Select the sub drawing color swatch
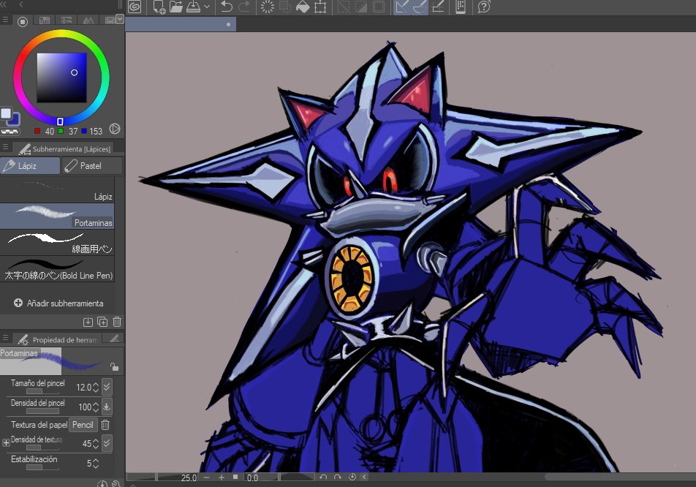 (15, 119)
